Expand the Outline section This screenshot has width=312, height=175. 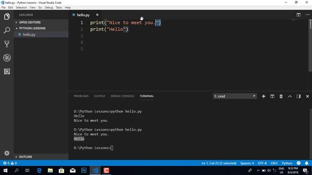[x=41, y=157]
